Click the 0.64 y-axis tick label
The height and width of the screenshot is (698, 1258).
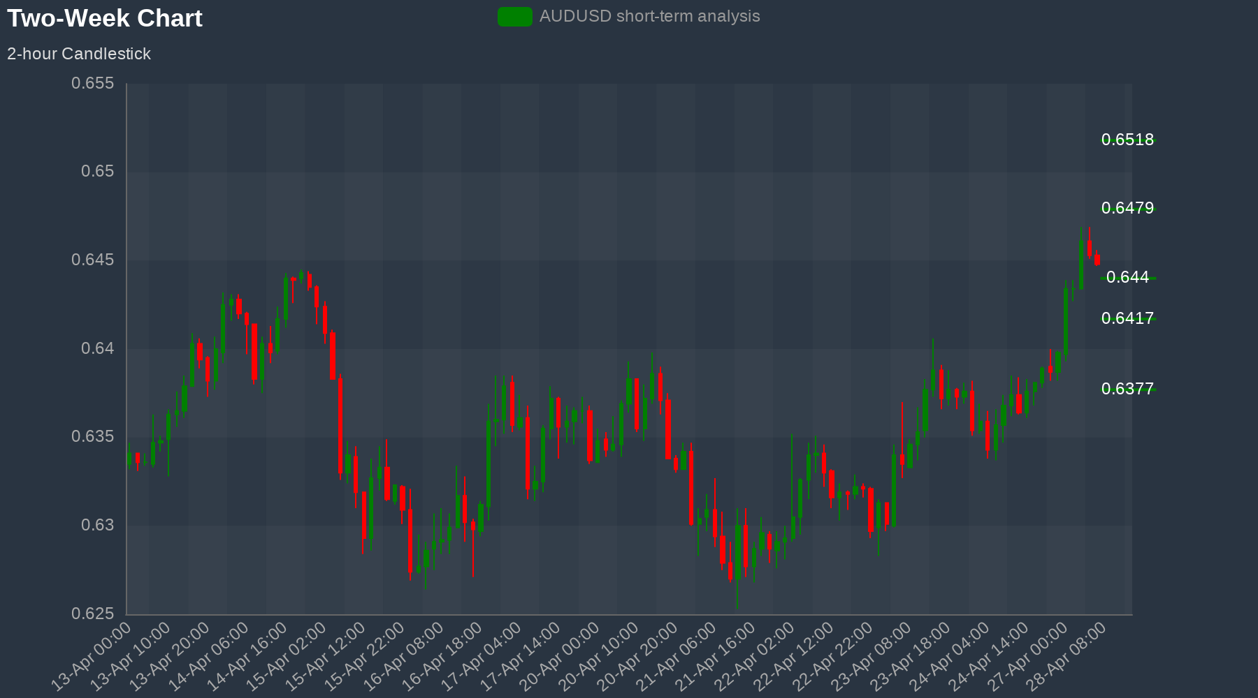click(x=97, y=348)
